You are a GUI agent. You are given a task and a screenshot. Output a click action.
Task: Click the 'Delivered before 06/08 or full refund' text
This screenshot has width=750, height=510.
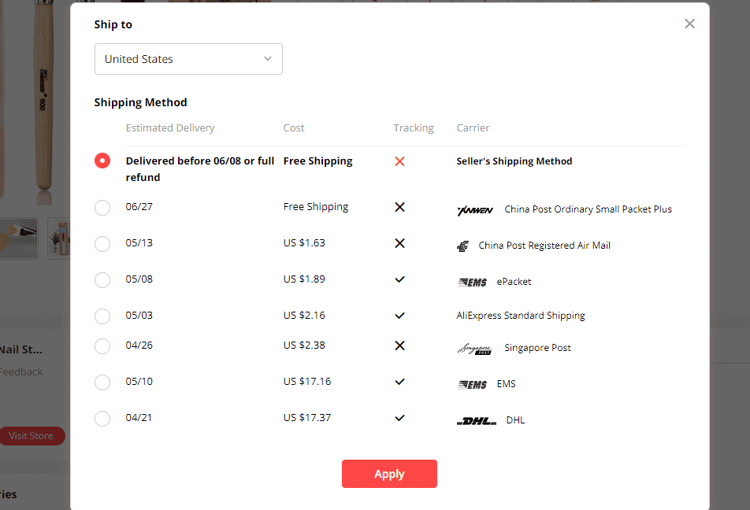tap(200, 168)
